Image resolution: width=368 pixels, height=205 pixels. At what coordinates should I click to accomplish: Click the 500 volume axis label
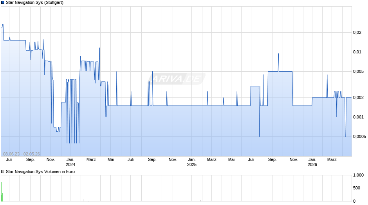click(357, 188)
